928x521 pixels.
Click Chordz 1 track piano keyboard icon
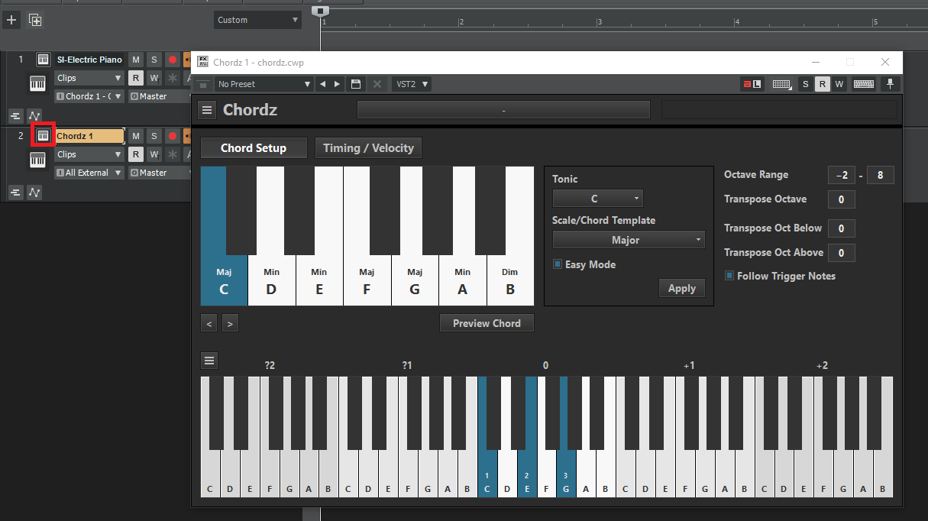point(37,160)
